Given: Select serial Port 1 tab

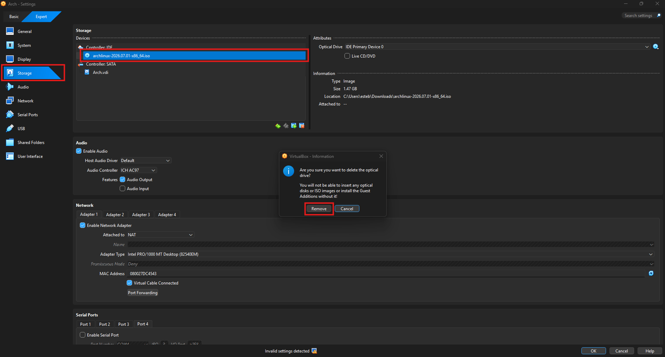Looking at the screenshot, I should tap(85, 324).
